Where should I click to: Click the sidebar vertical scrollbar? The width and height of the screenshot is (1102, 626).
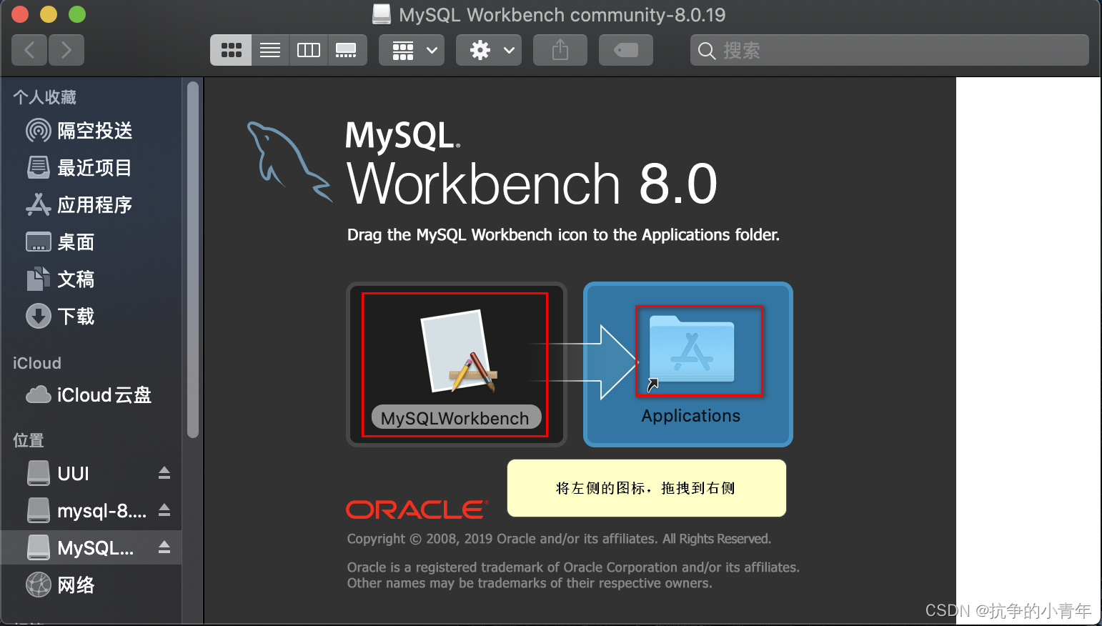(192, 259)
